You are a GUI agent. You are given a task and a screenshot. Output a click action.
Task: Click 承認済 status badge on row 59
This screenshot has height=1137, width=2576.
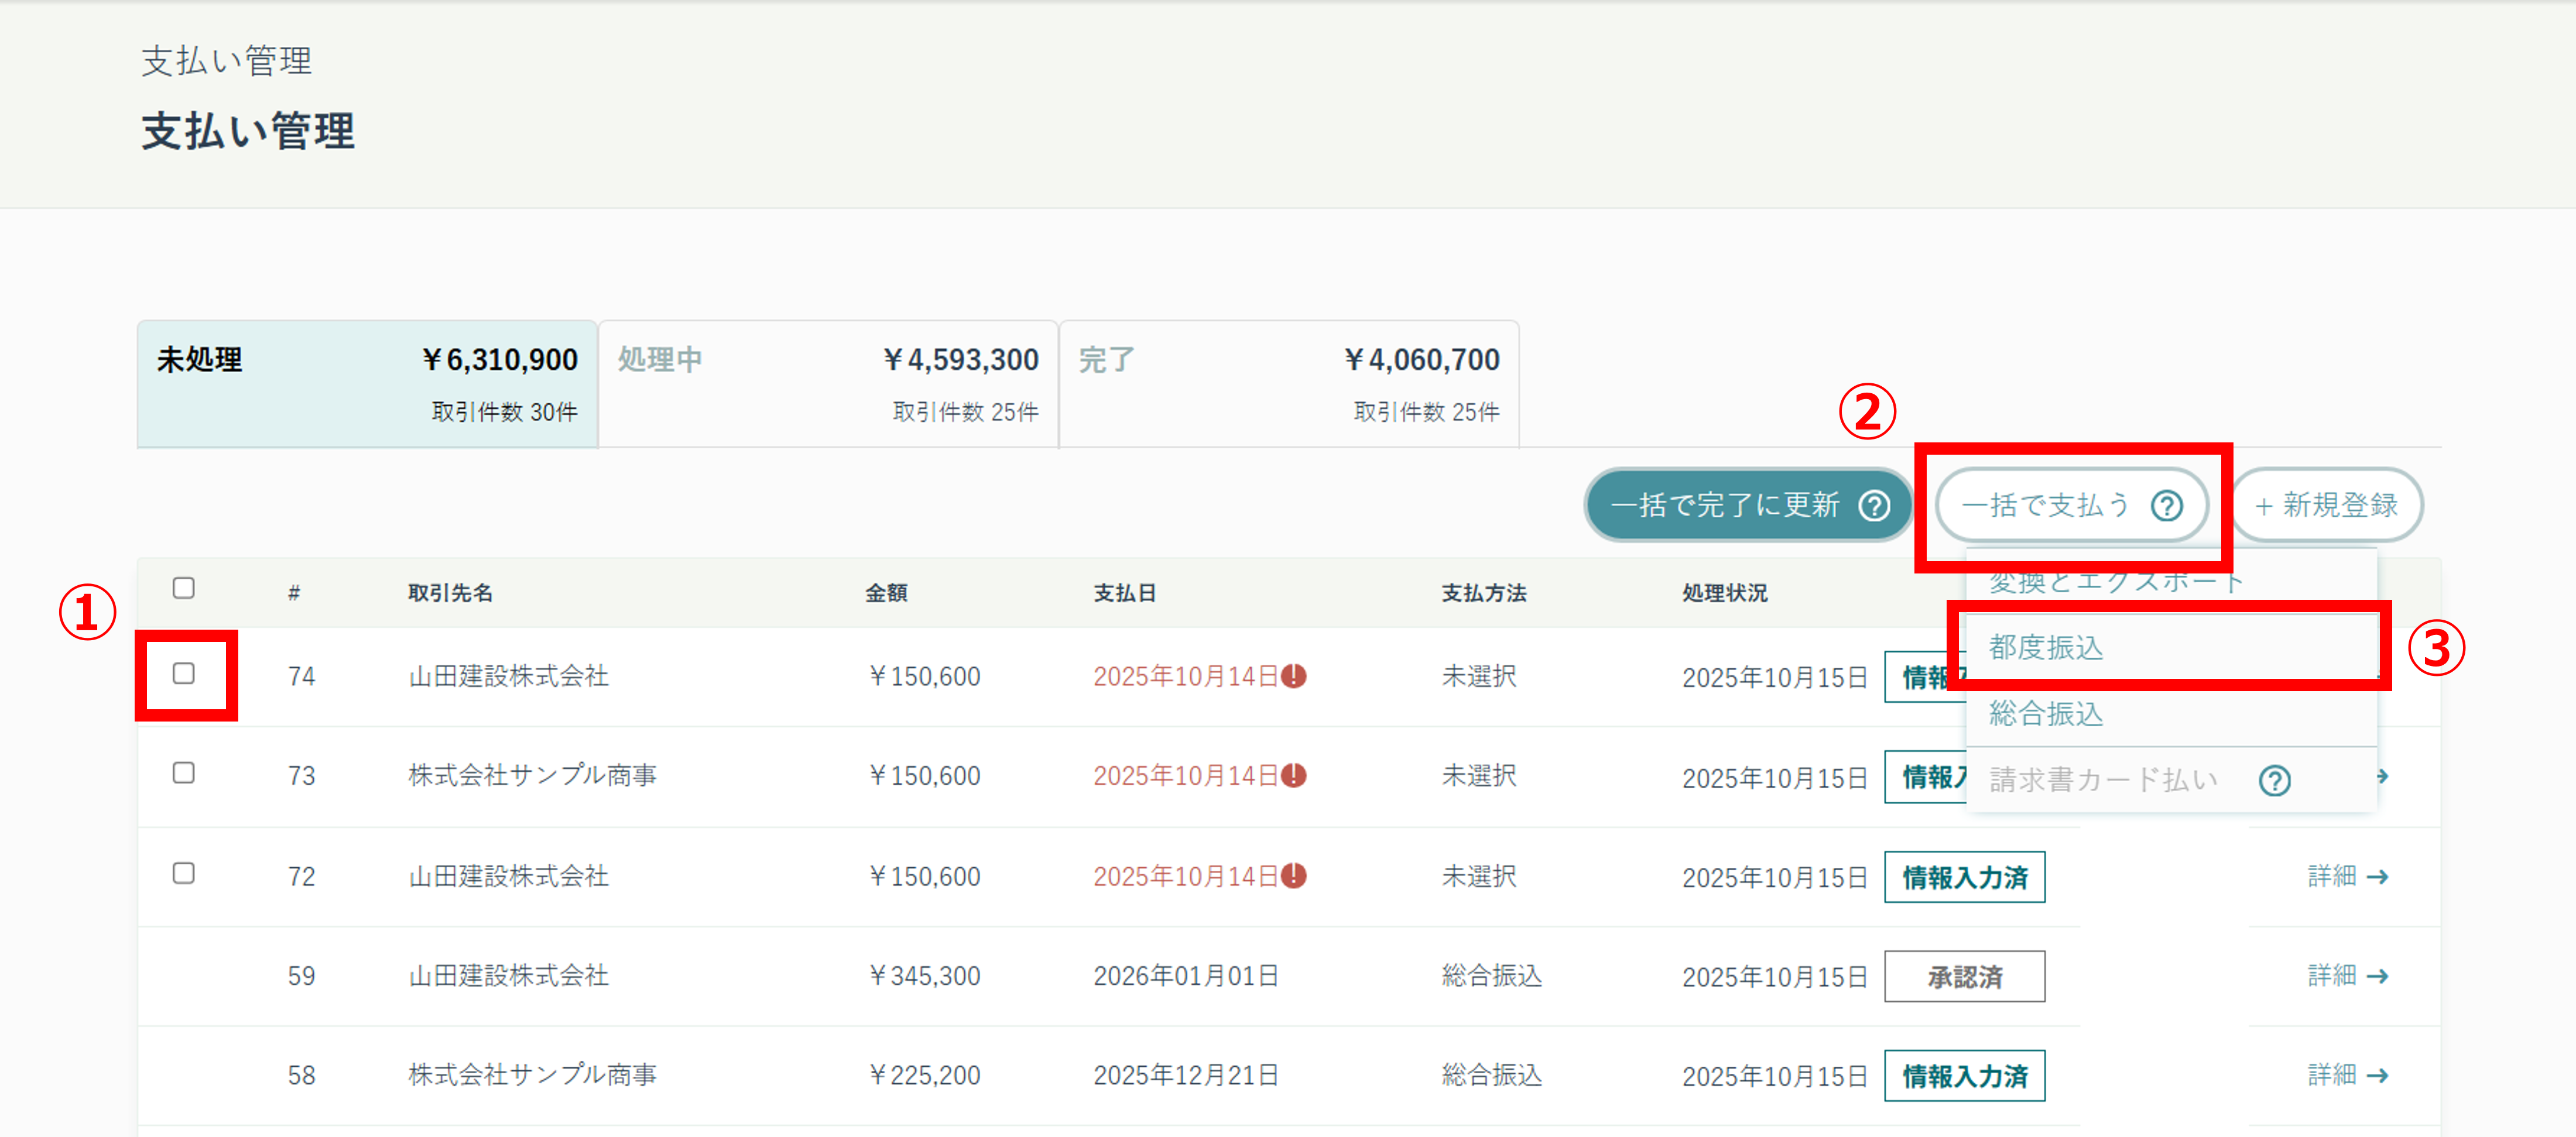1964,976
